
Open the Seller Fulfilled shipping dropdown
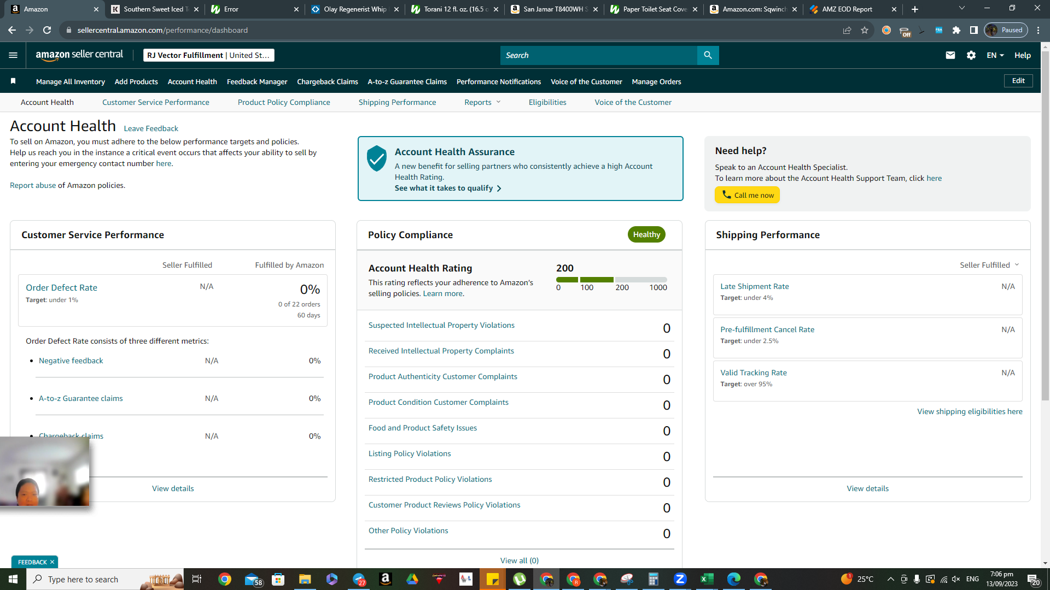[989, 265]
